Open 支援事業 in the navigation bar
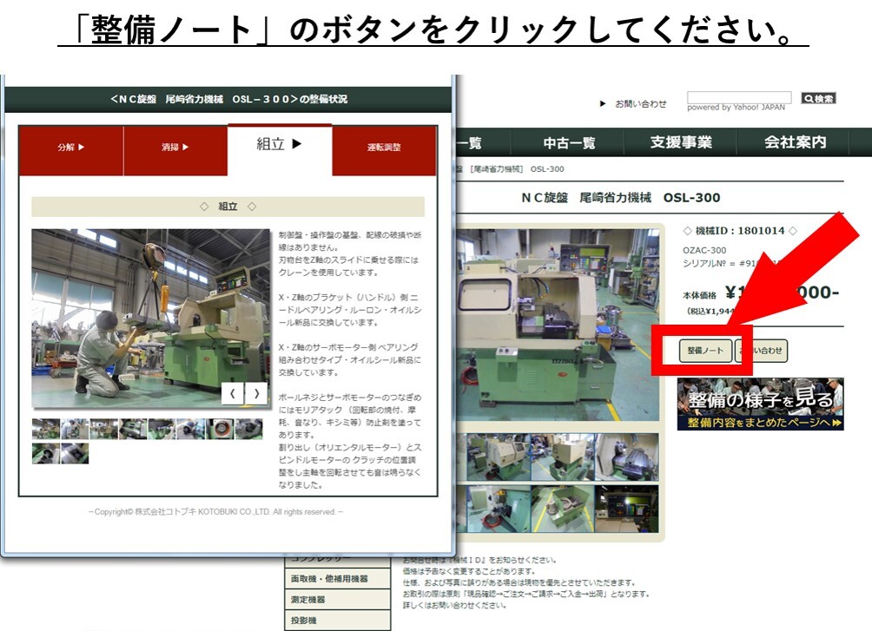Viewport: 872px width, 631px height. (x=681, y=143)
